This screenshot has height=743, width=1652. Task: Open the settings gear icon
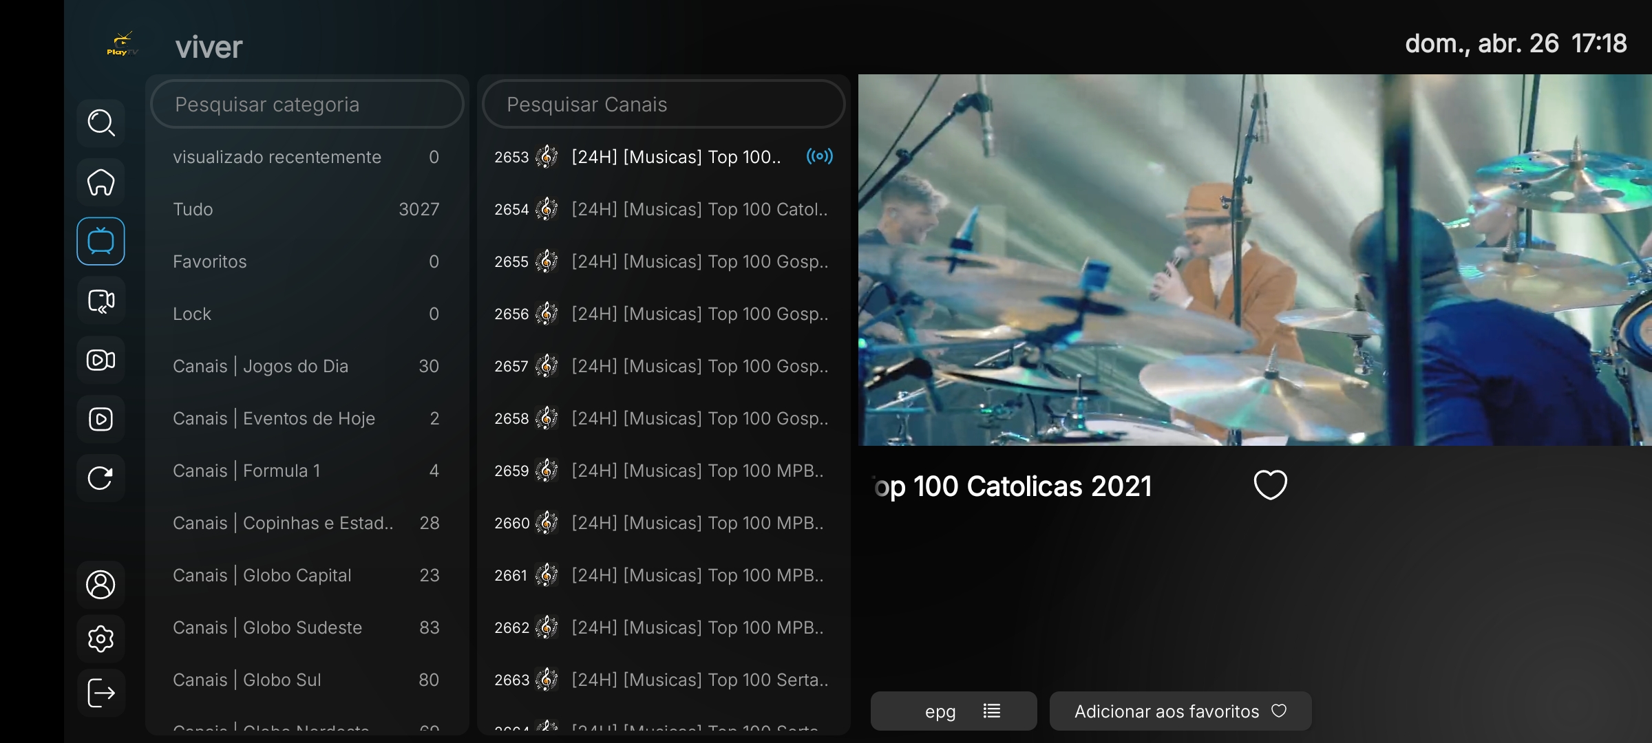pyautogui.click(x=100, y=638)
